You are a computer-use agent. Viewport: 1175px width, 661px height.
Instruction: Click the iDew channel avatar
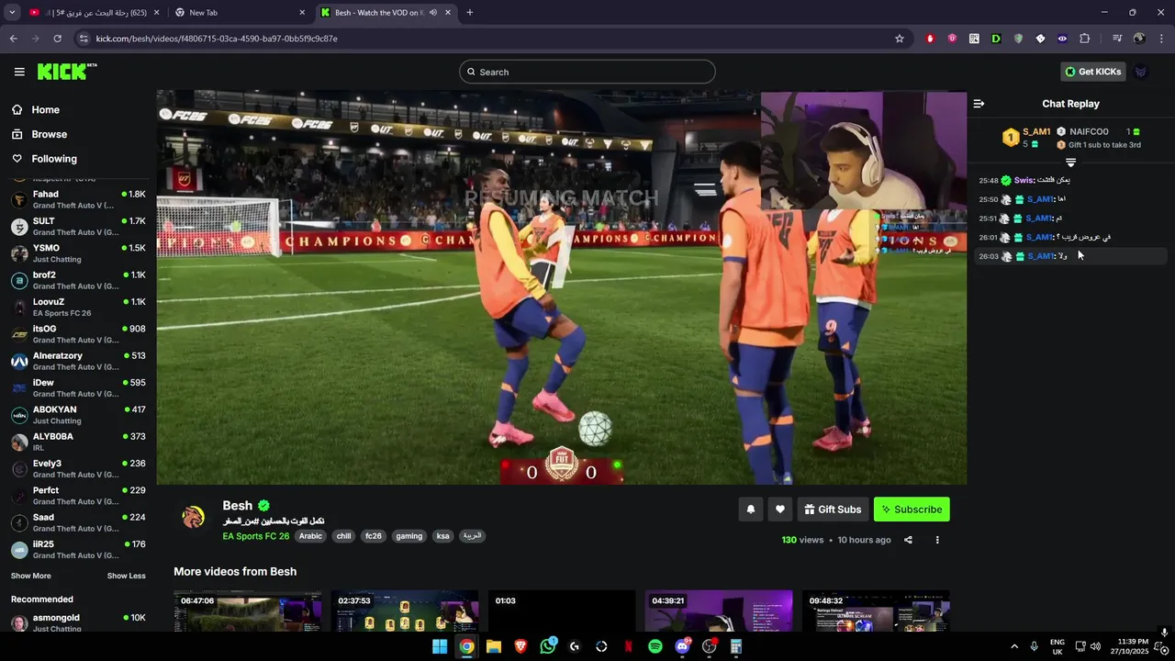19,387
